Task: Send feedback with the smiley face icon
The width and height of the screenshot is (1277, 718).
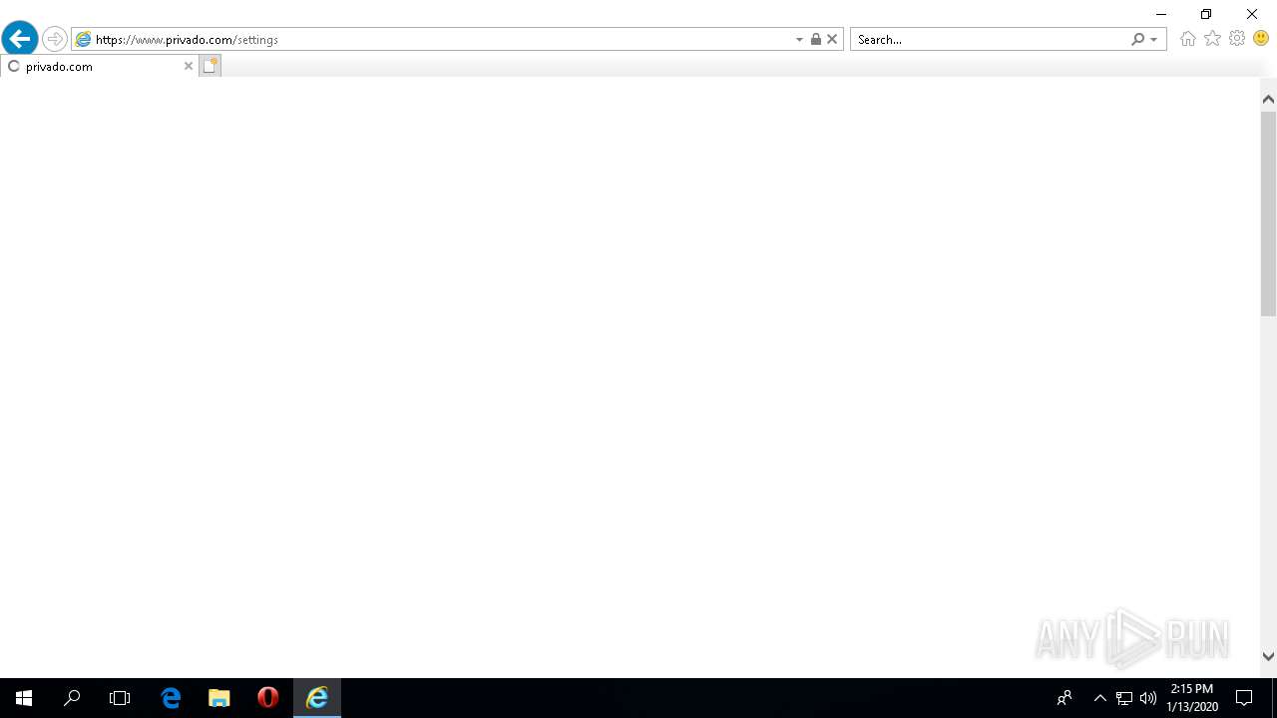Action: pyautogui.click(x=1261, y=39)
